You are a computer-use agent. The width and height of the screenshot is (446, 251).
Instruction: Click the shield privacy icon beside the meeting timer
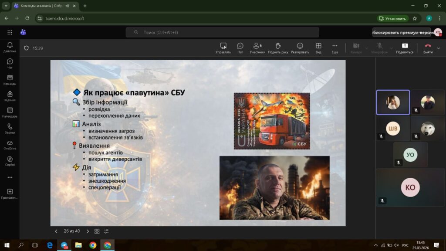[x=26, y=48]
